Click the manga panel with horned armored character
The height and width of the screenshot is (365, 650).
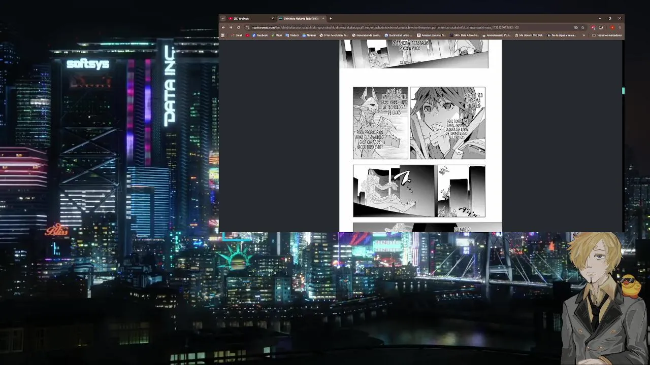pos(380,123)
